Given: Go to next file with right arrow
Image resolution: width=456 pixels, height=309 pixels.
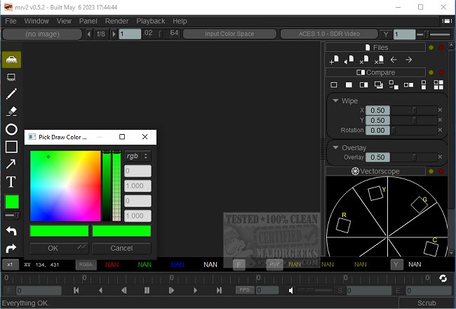Looking at the screenshot, I should coord(408,60).
